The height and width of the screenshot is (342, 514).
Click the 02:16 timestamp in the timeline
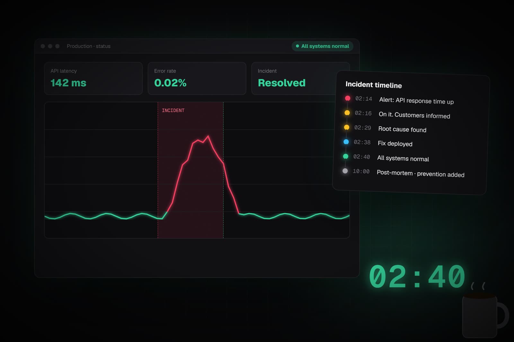pyautogui.click(x=363, y=113)
